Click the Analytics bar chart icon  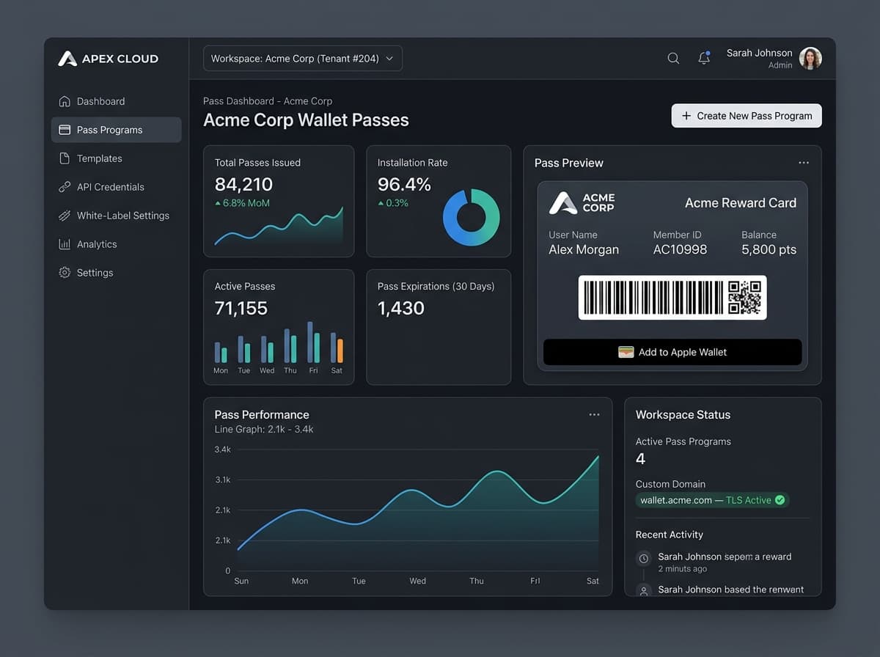[x=65, y=244]
